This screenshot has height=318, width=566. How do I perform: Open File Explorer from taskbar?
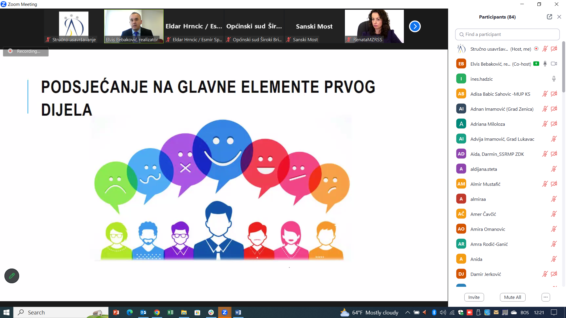click(x=184, y=312)
